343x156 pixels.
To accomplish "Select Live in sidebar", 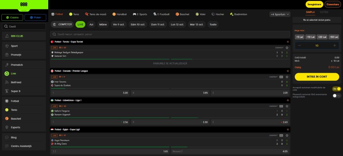I will [24, 73].
